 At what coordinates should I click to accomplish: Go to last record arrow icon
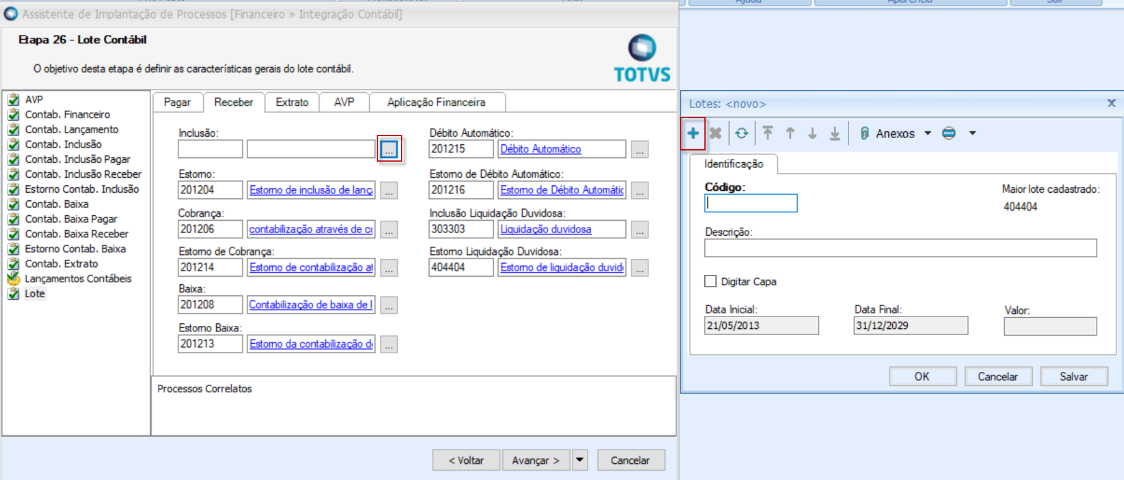835,133
